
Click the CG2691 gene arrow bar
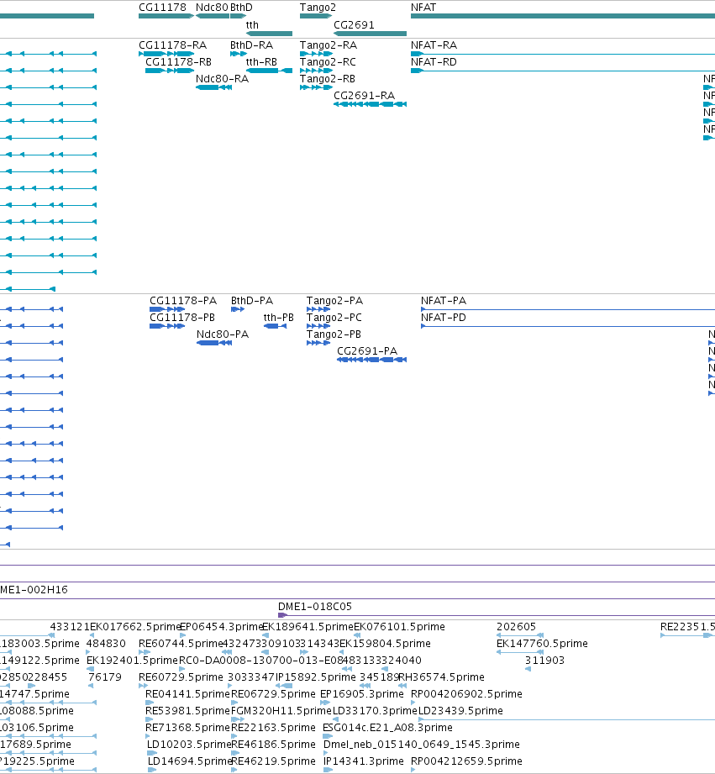pyautogui.click(x=370, y=34)
